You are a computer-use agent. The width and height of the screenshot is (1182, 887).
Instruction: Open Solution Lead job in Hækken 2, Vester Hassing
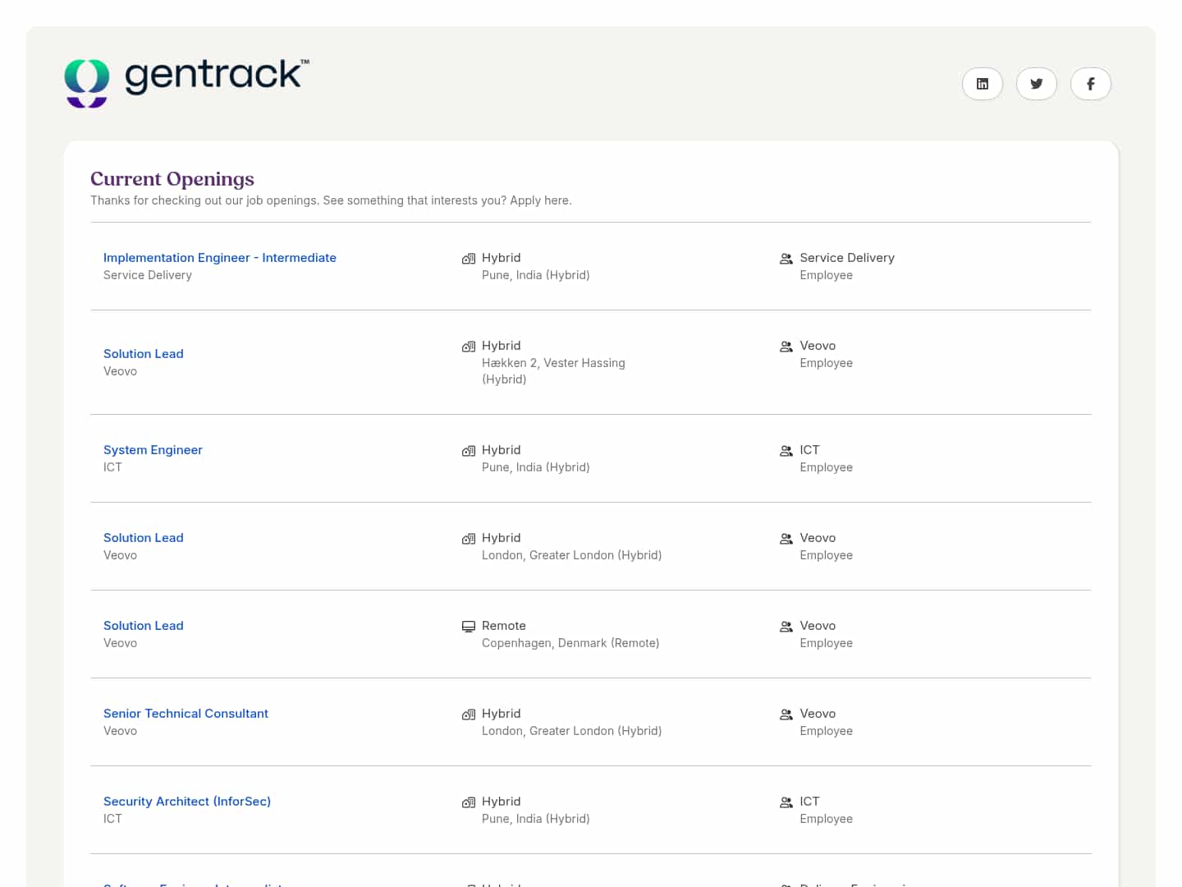point(144,354)
